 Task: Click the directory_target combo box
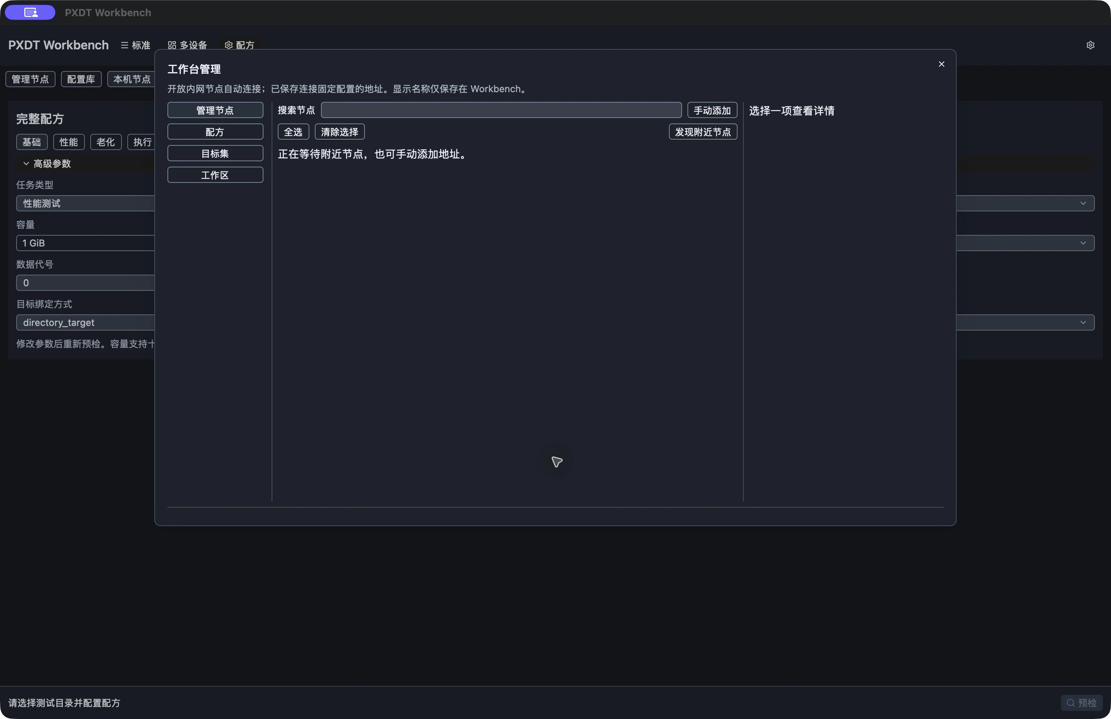tap(86, 322)
